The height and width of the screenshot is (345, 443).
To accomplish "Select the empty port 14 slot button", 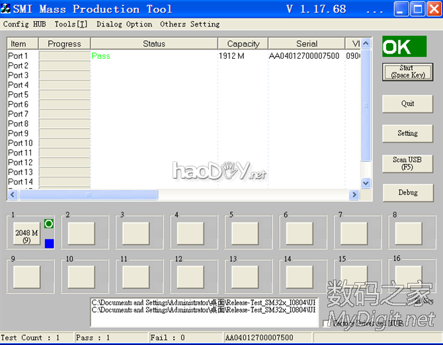I will tap(300, 276).
